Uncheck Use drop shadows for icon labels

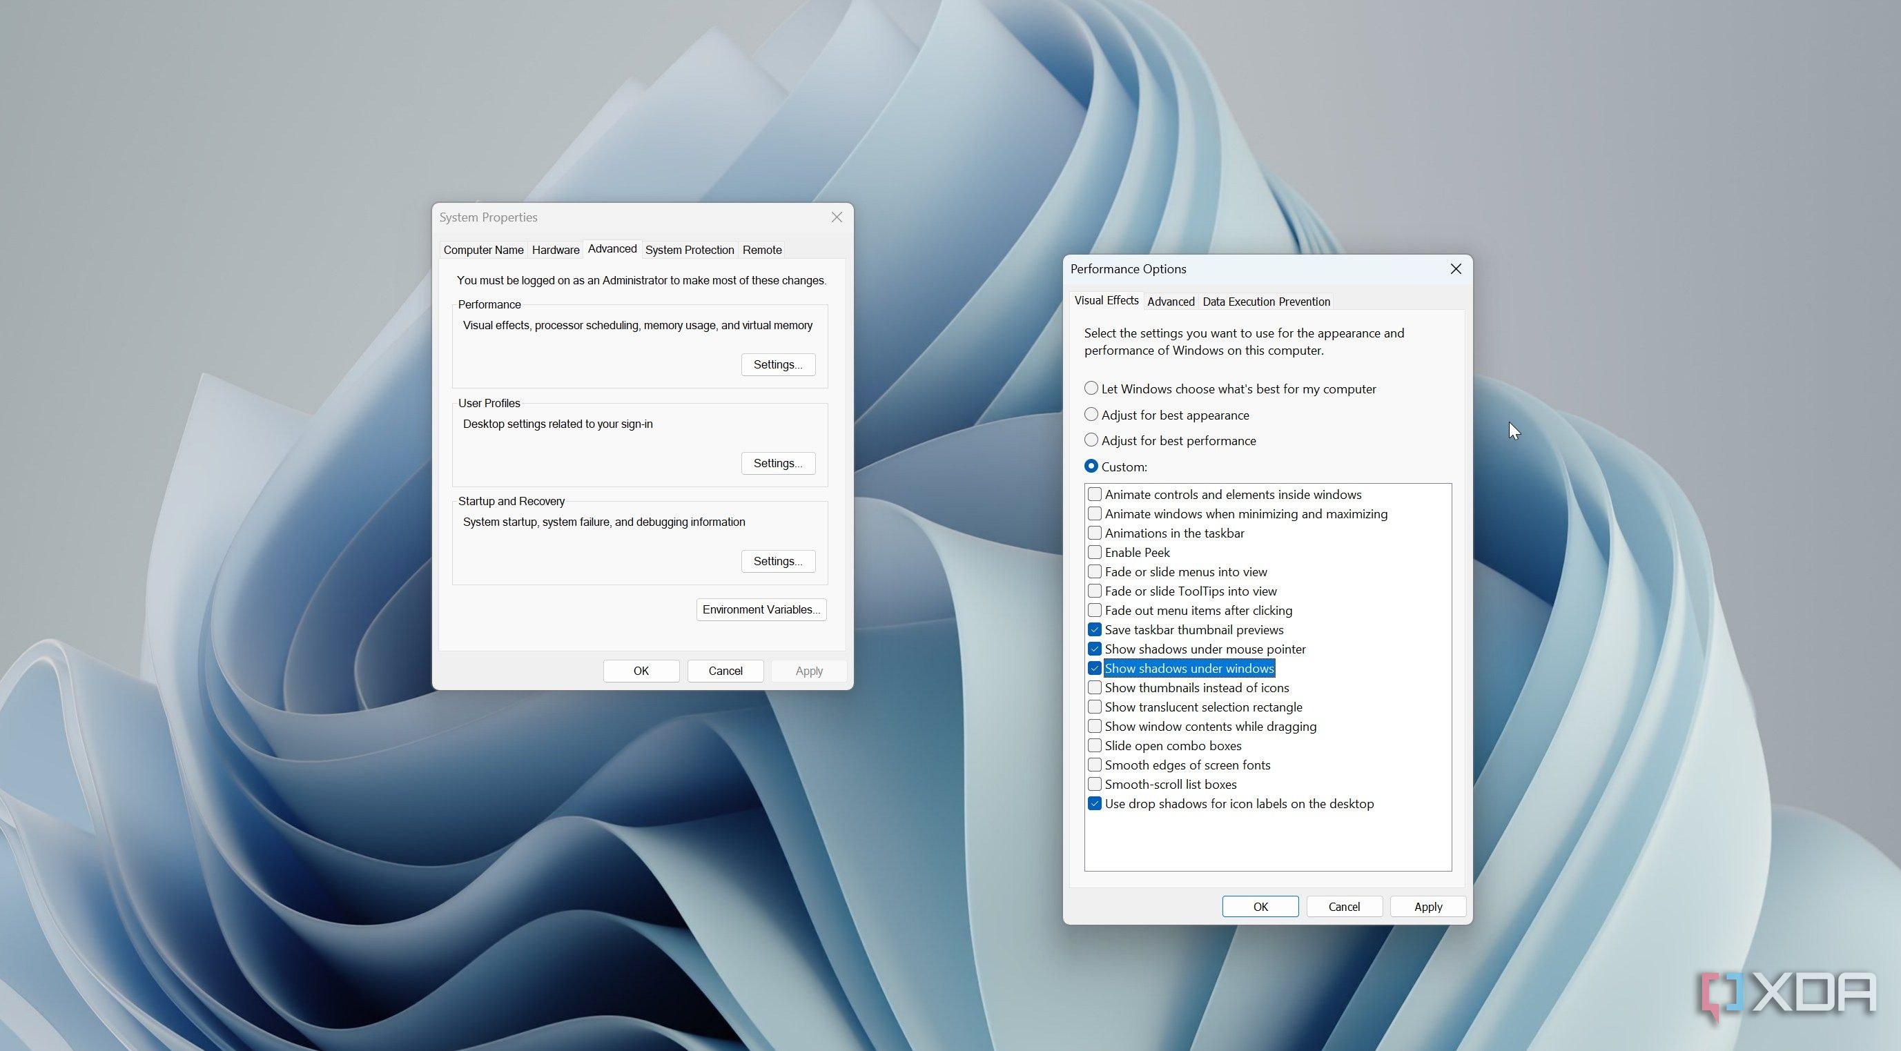[x=1094, y=803]
